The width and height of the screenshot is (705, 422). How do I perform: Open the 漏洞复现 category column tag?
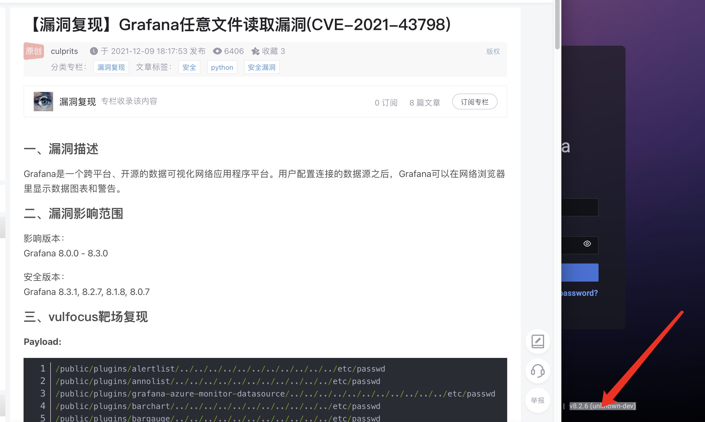click(111, 67)
